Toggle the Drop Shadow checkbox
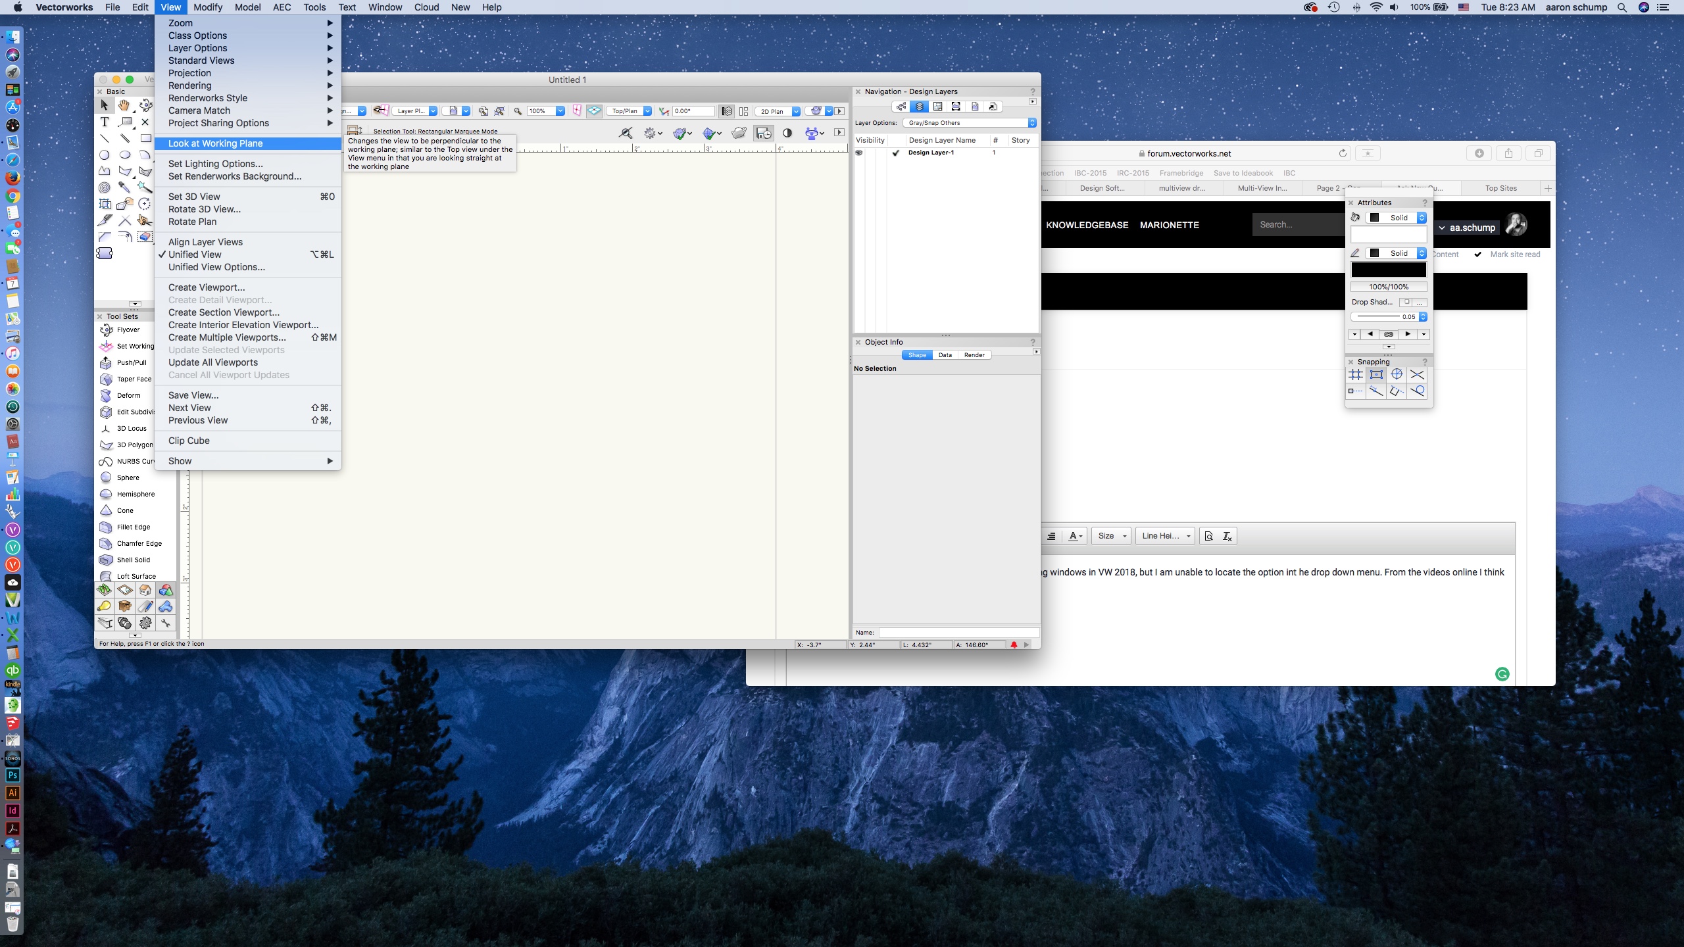The width and height of the screenshot is (1684, 947). point(1406,302)
